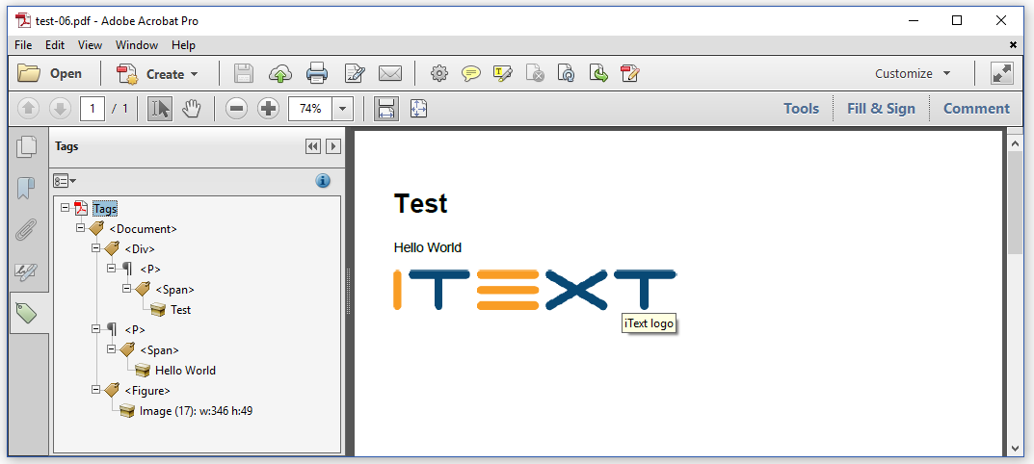Open the View menu

pos(90,45)
